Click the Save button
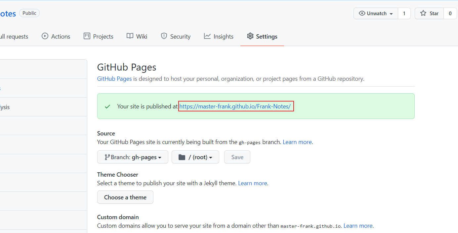 tap(237, 157)
